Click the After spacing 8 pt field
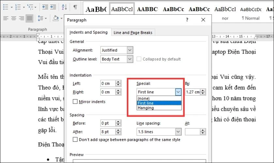This screenshot has width=274, height=163. pyautogui.click(x=108, y=132)
